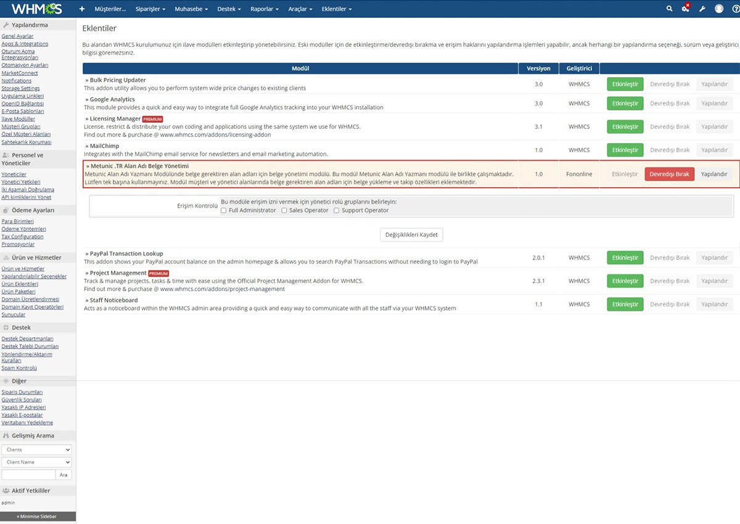Tick the Full Administrator checkbox

pyautogui.click(x=224, y=210)
